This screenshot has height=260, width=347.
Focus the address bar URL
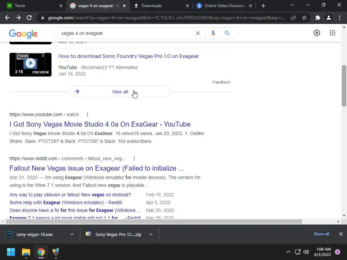[x=166, y=18]
